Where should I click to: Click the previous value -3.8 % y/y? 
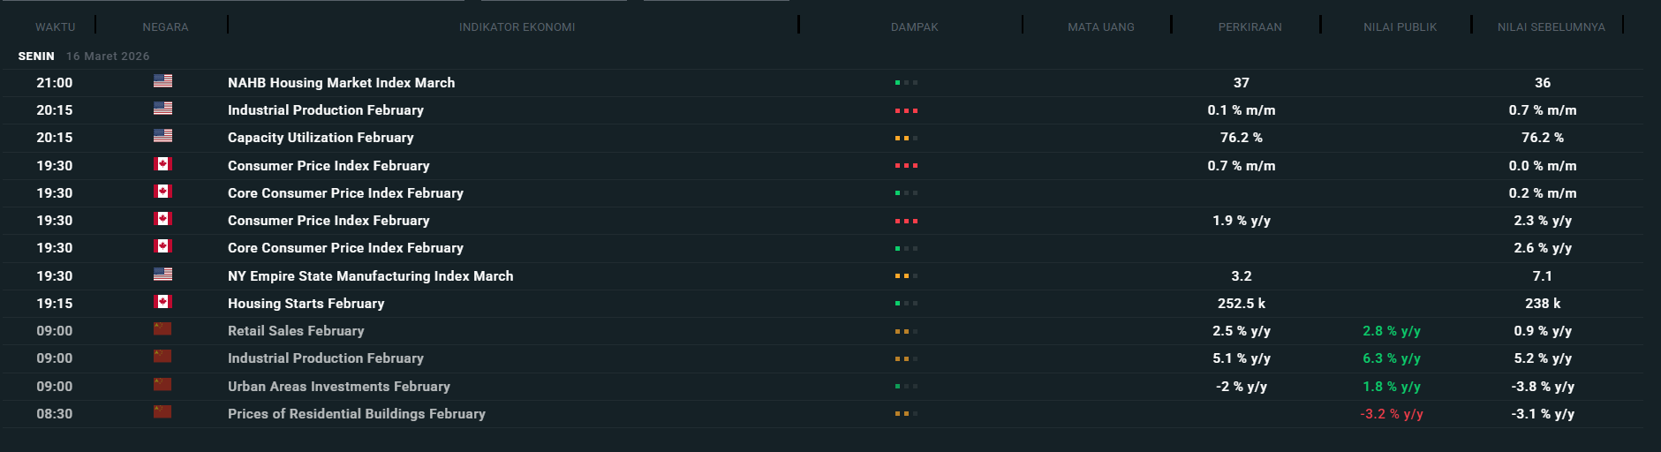tap(1542, 386)
